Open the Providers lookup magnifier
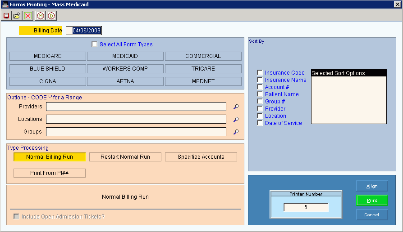Viewport: 403px width, 232px height. [235, 107]
